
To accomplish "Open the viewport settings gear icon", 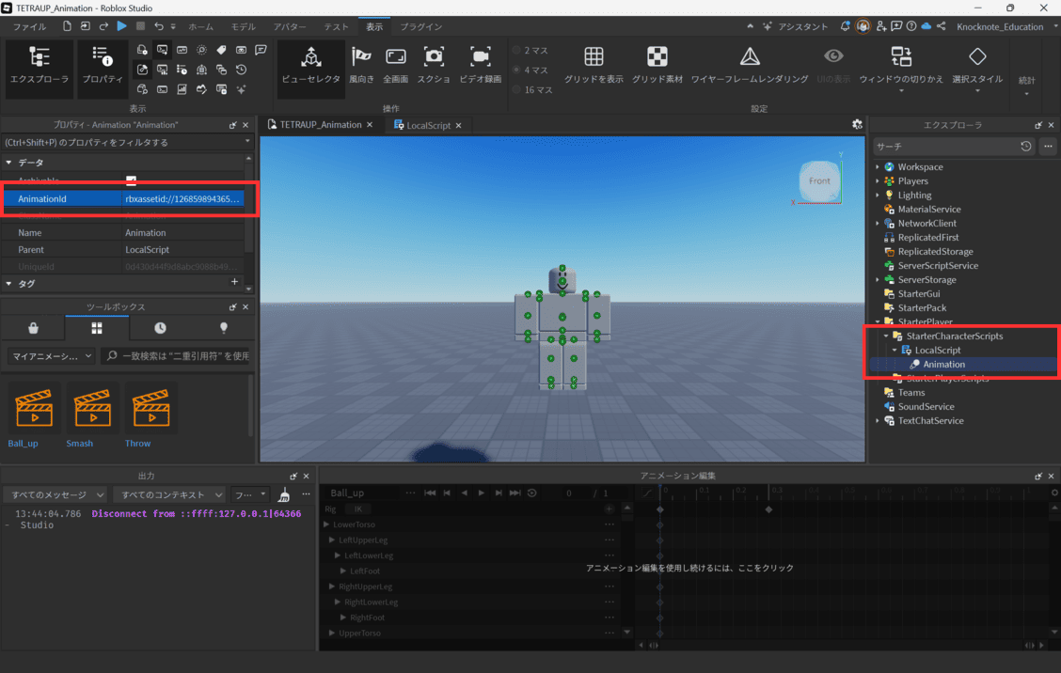I will [x=857, y=124].
